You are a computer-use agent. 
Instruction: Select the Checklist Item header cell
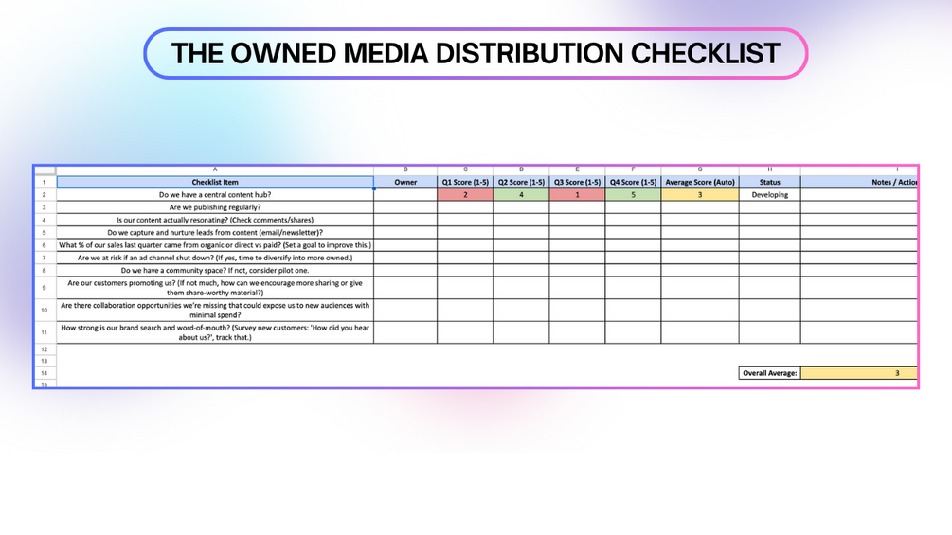(x=215, y=182)
